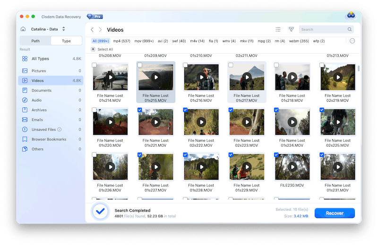Click the file list scrollbar
This screenshot has width=378, height=245.
point(359,68)
